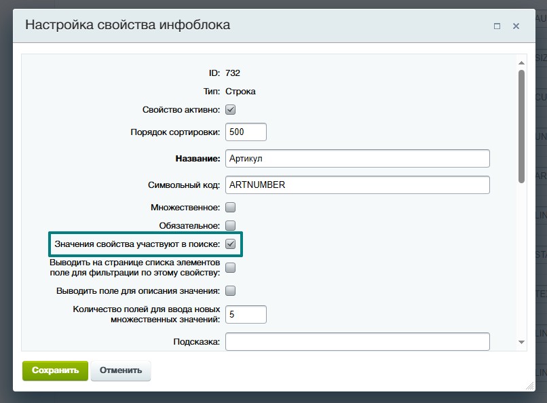Check "Выводить поле для описания значения"
Screen dimensions: 547x403
coord(230,291)
